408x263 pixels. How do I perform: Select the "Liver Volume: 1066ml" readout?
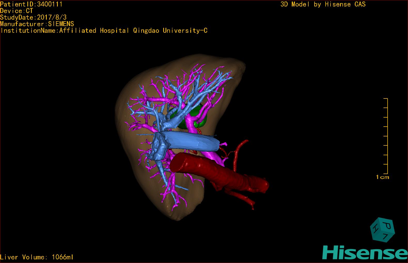(x=37, y=257)
